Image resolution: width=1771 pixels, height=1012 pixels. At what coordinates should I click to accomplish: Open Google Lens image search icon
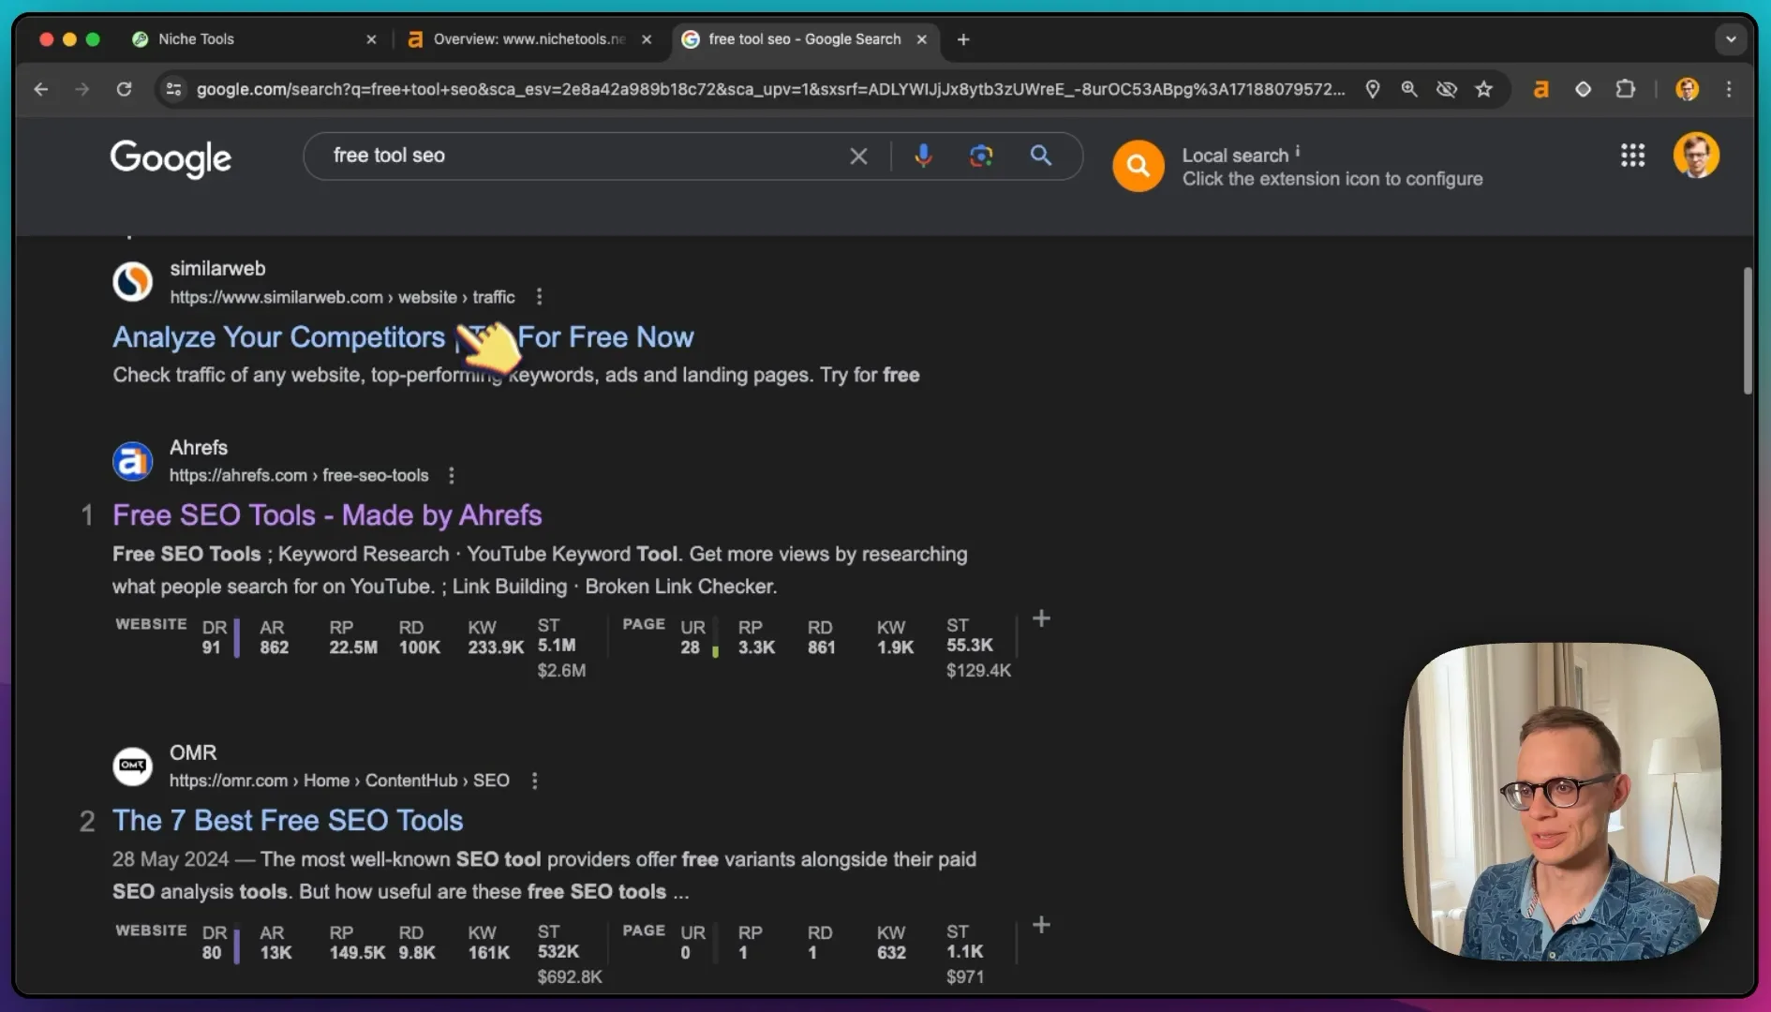[x=980, y=156]
